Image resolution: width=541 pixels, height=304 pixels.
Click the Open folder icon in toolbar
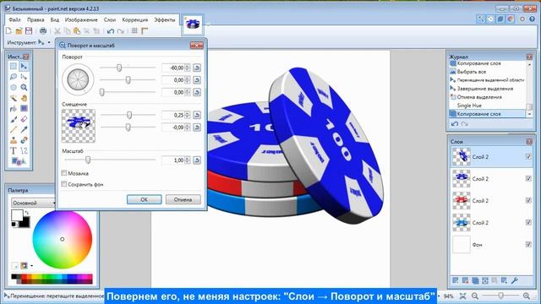click(x=19, y=31)
